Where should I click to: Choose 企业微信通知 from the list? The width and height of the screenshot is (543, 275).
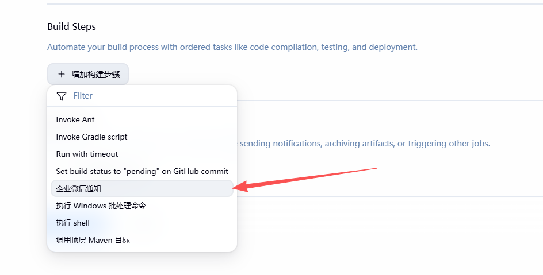point(79,188)
